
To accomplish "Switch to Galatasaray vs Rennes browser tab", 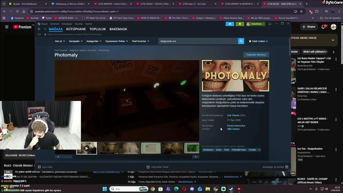I will 70,4.
